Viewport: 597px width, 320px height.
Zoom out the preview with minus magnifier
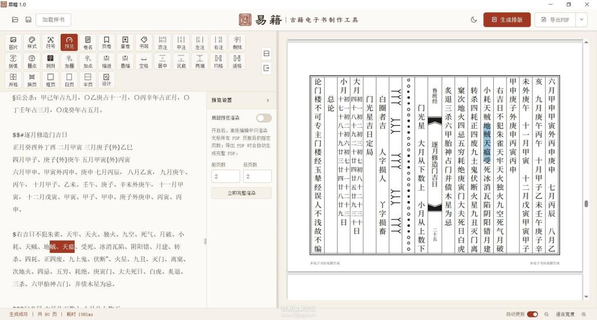546,314
